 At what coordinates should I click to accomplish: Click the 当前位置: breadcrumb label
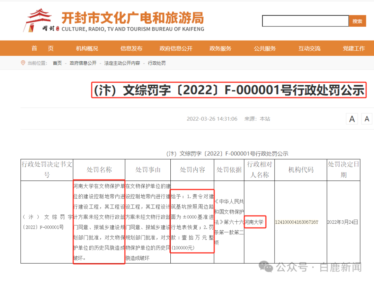[37, 63]
